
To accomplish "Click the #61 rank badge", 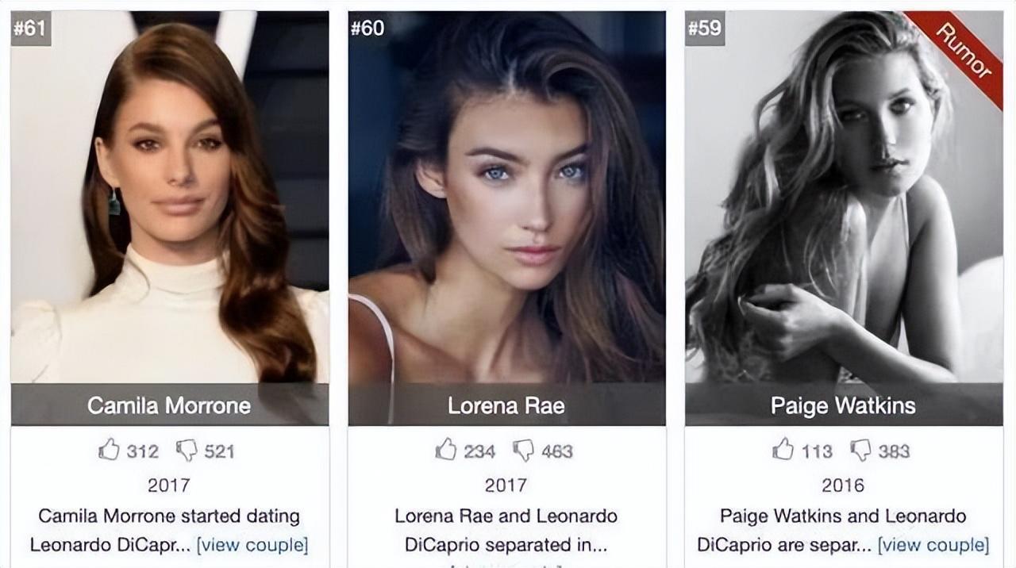I will [30, 29].
